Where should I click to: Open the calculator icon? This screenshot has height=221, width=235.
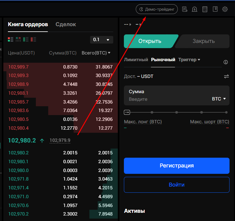[205, 9]
